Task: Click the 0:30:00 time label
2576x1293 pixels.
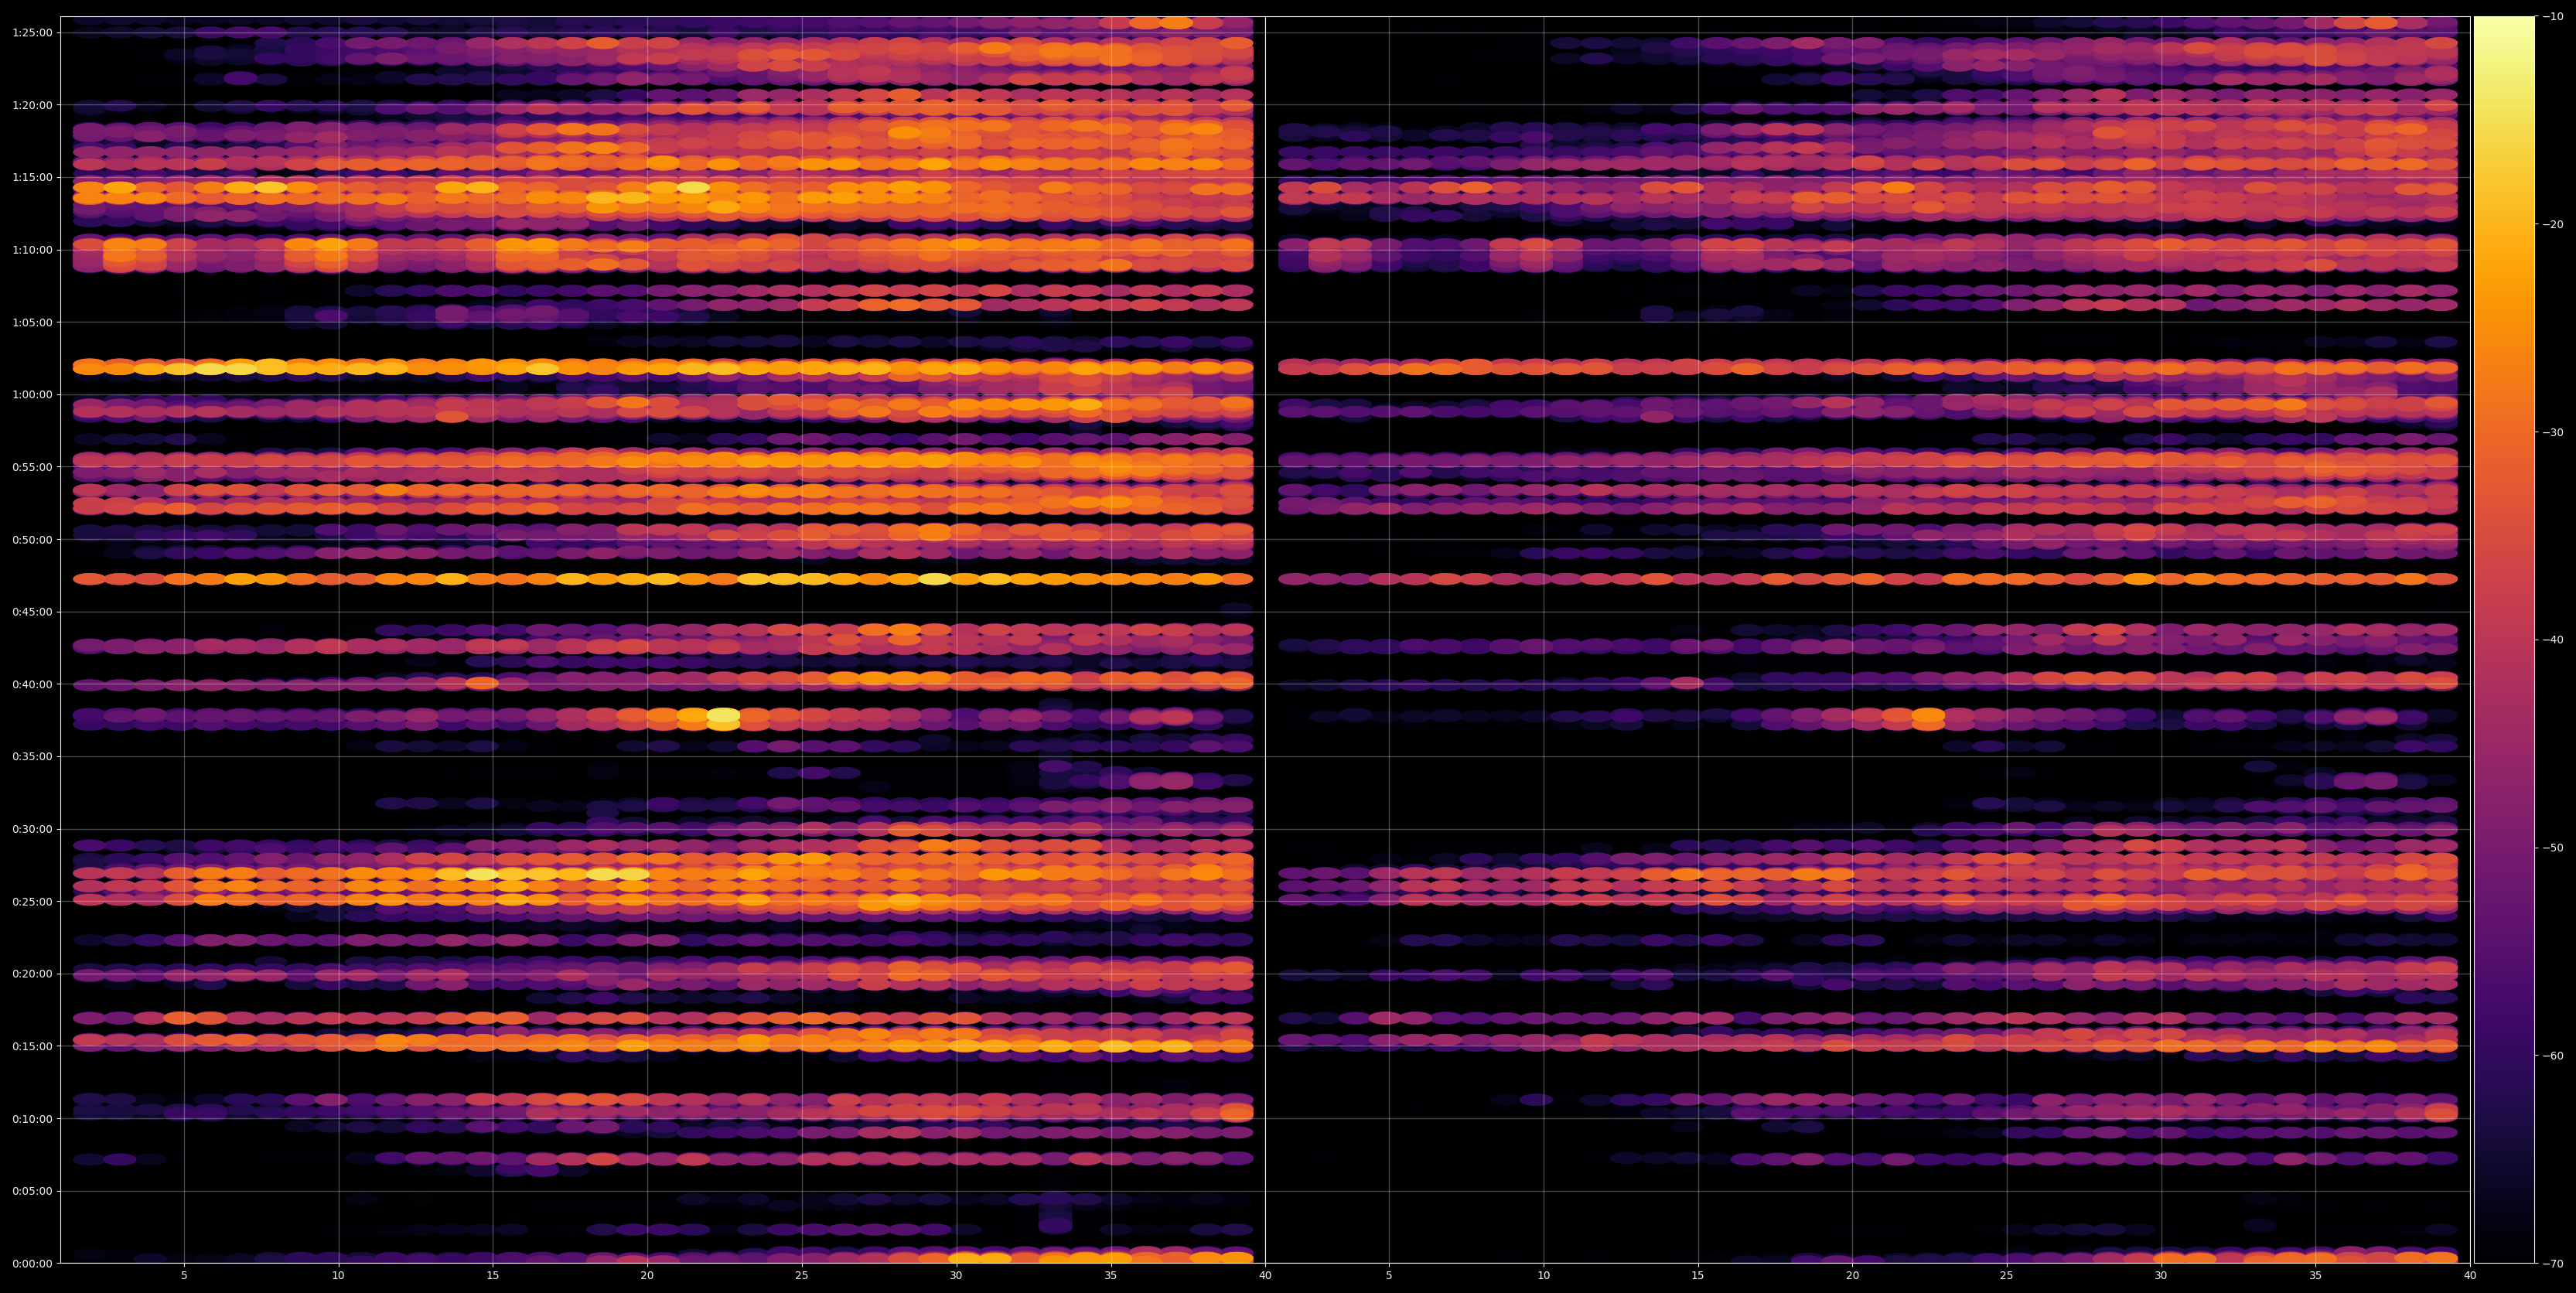Action: click(x=33, y=829)
